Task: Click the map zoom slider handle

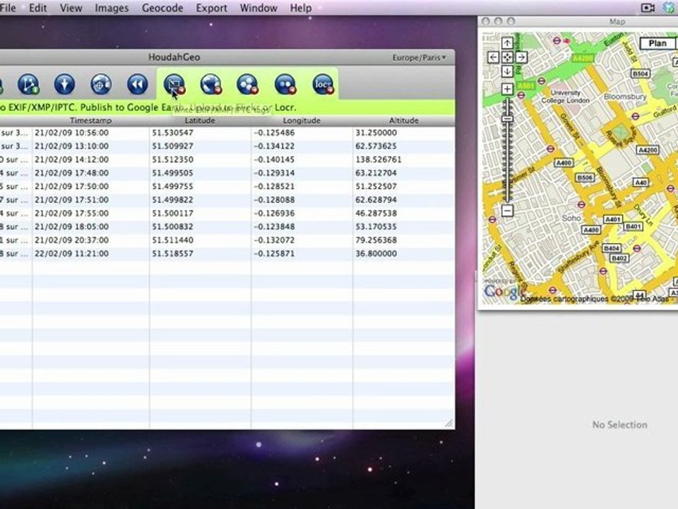Action: [508, 118]
